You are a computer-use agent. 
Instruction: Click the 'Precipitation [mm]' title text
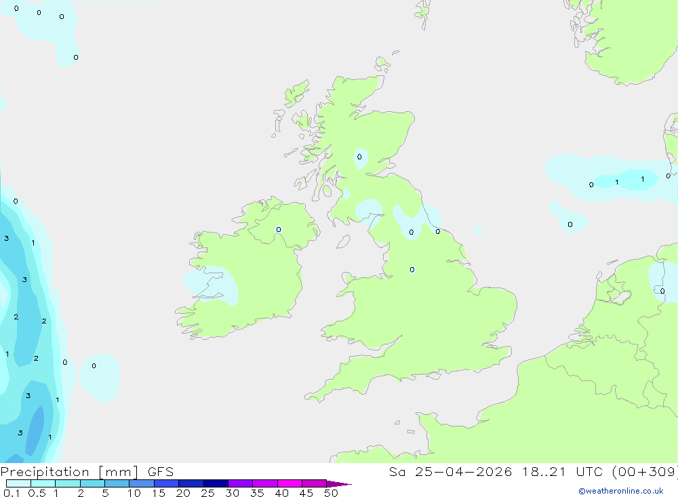[x=69, y=472]
